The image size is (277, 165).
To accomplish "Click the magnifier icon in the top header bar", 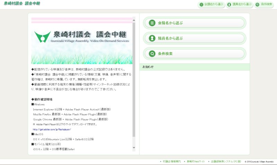I will [x=257, y=5].
